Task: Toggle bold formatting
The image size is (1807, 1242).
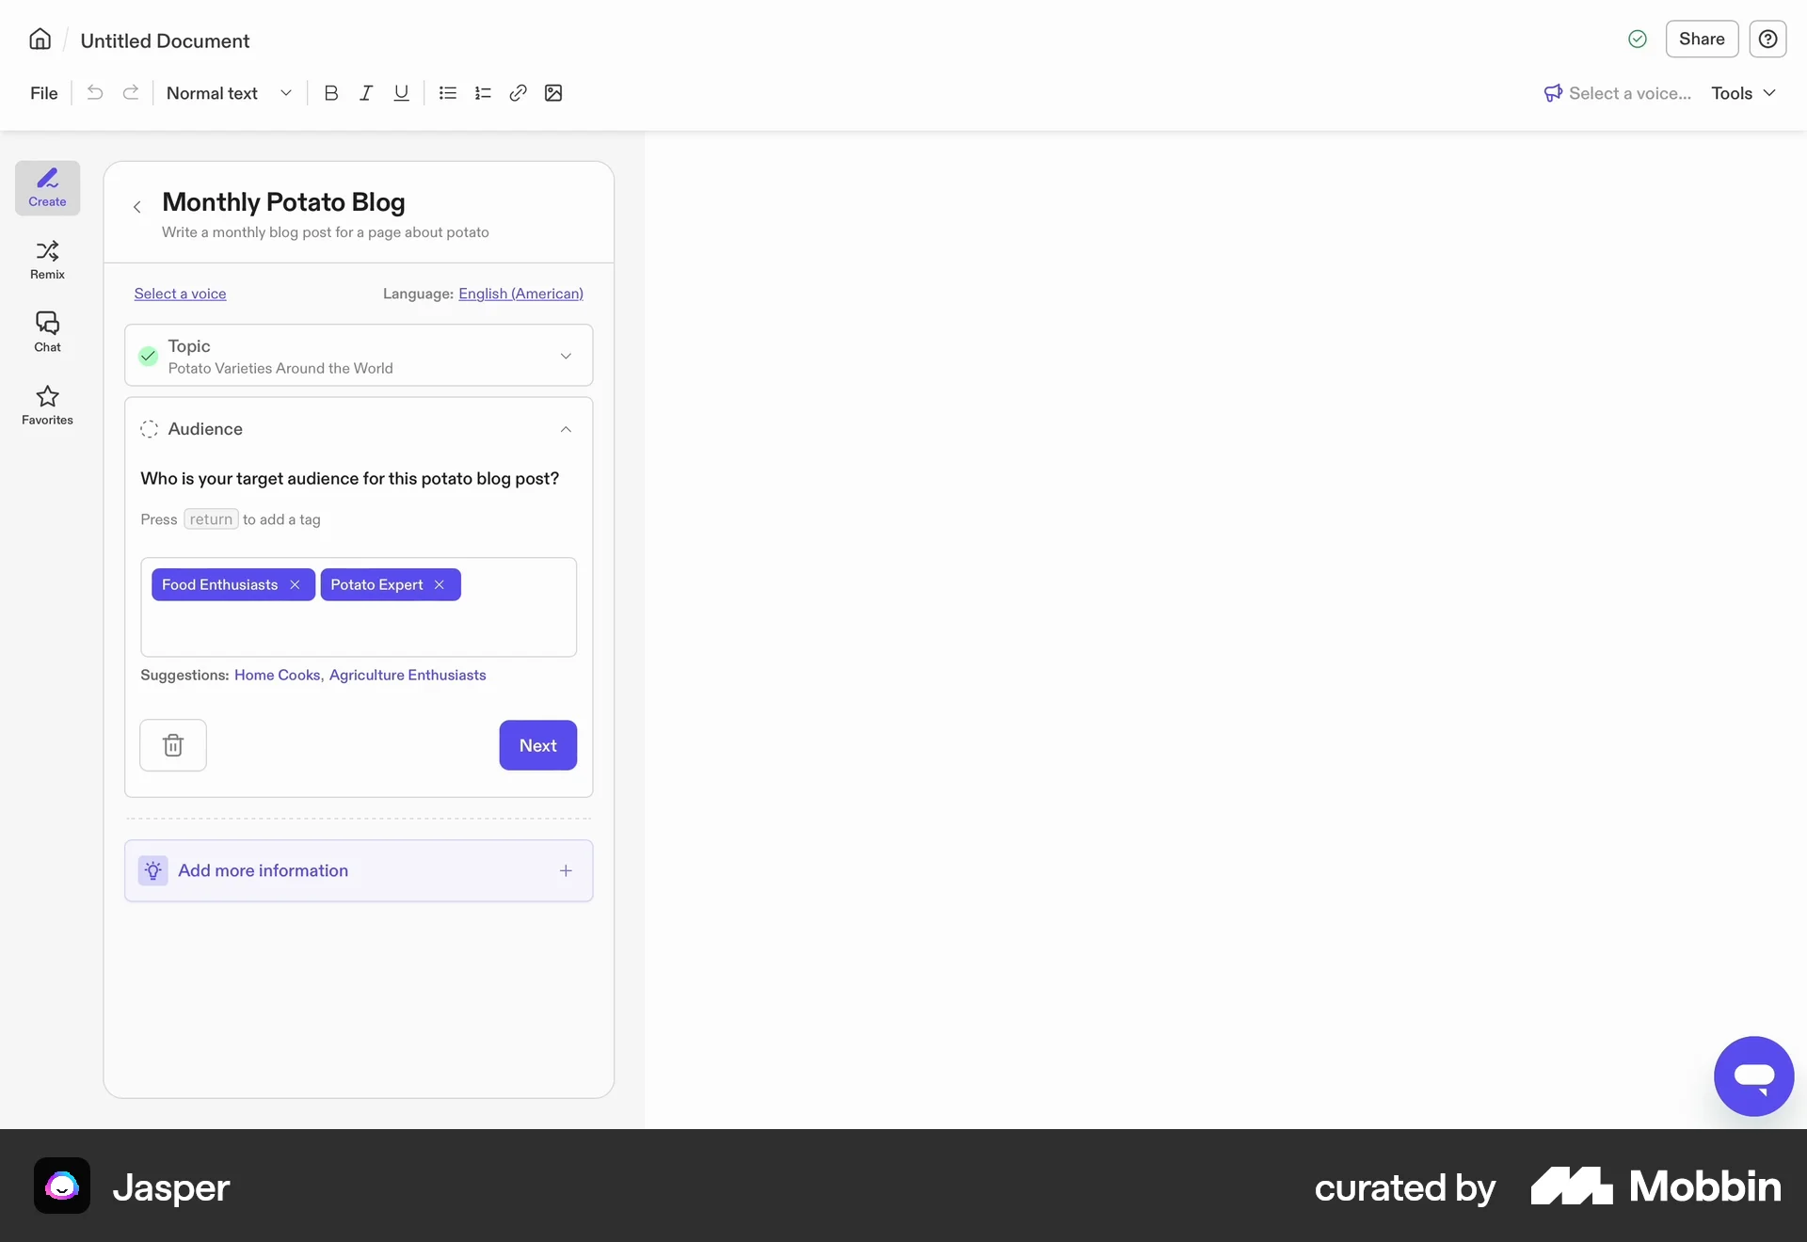Action: pyautogui.click(x=331, y=93)
